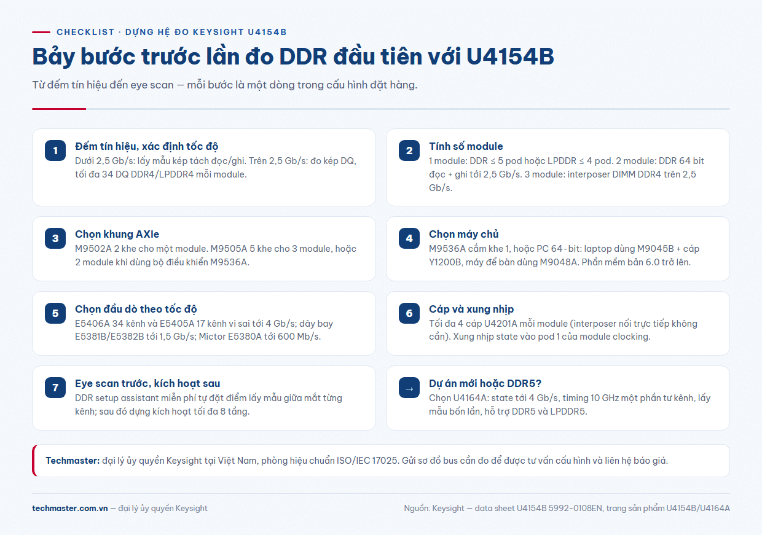Click the headline 'Bảy bước trước lần đo DDR đầu tiên'
This screenshot has width=762, height=535.
293,57
